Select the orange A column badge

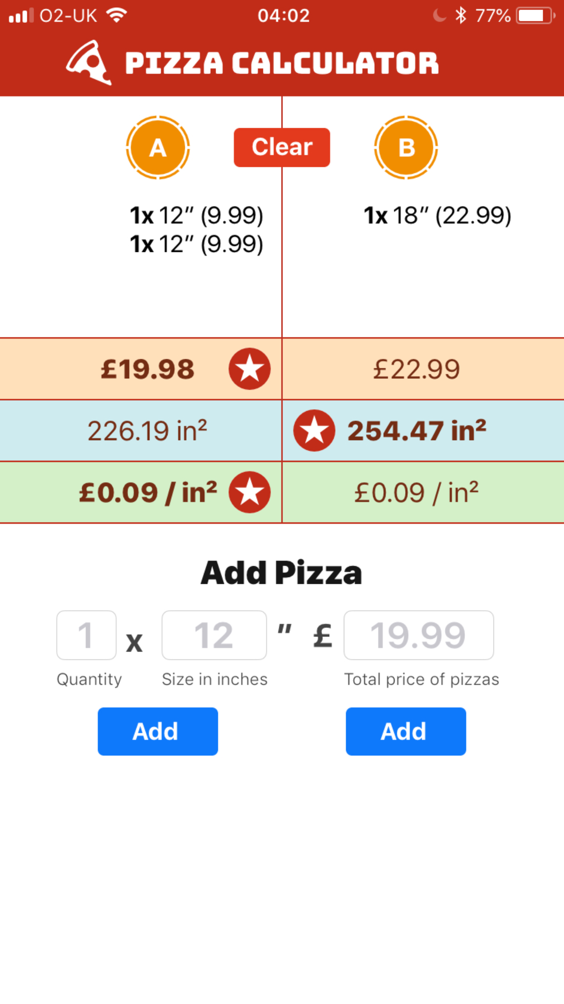click(x=158, y=147)
